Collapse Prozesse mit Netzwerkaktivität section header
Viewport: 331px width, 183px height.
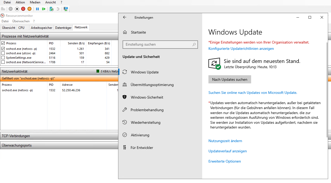click(59, 36)
